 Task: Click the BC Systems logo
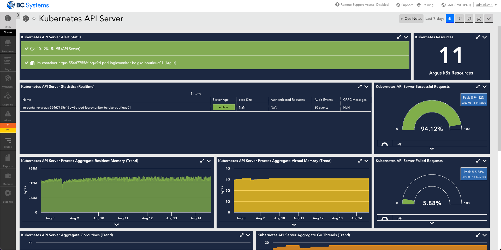coord(28,5)
